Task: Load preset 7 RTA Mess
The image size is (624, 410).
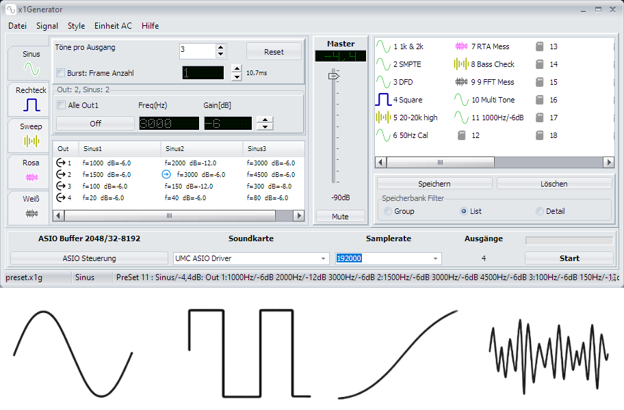Action: click(x=461, y=46)
